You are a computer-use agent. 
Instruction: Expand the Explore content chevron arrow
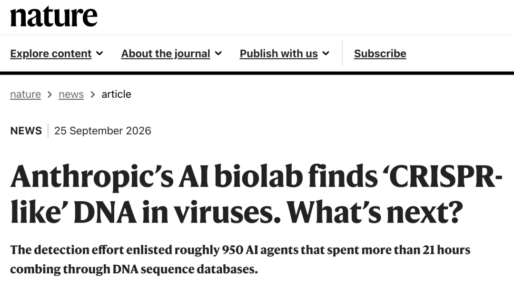click(x=99, y=53)
